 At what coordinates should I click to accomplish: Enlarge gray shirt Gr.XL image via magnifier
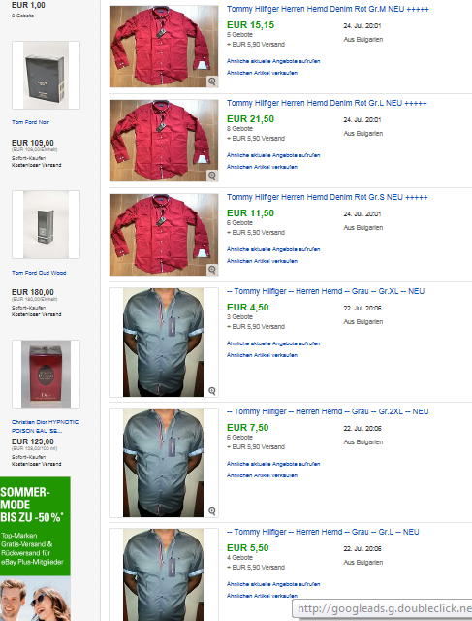pos(212,391)
